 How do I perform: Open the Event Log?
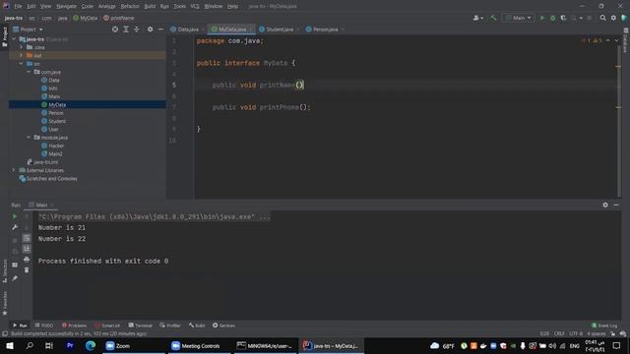click(604, 325)
